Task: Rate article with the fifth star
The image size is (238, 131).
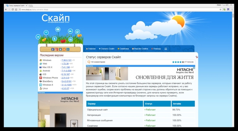Action: point(183,62)
